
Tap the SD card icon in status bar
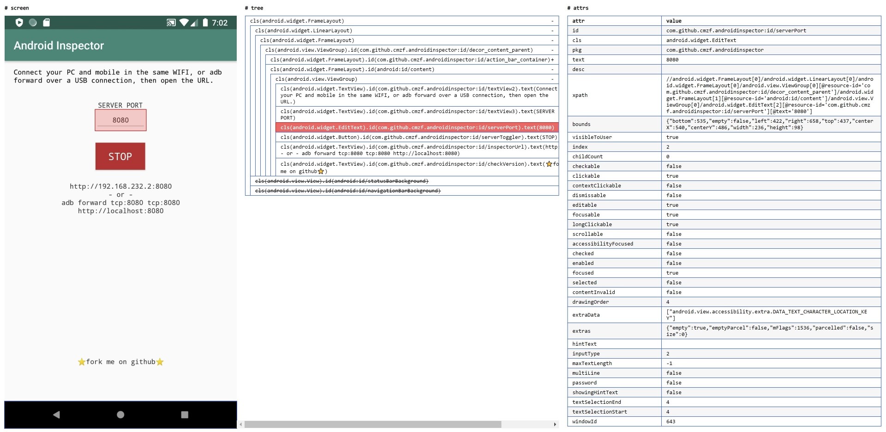point(46,22)
